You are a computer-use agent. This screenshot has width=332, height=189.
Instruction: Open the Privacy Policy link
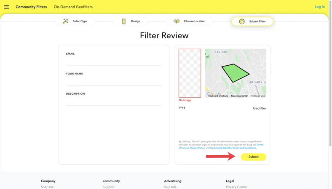coord(197,148)
